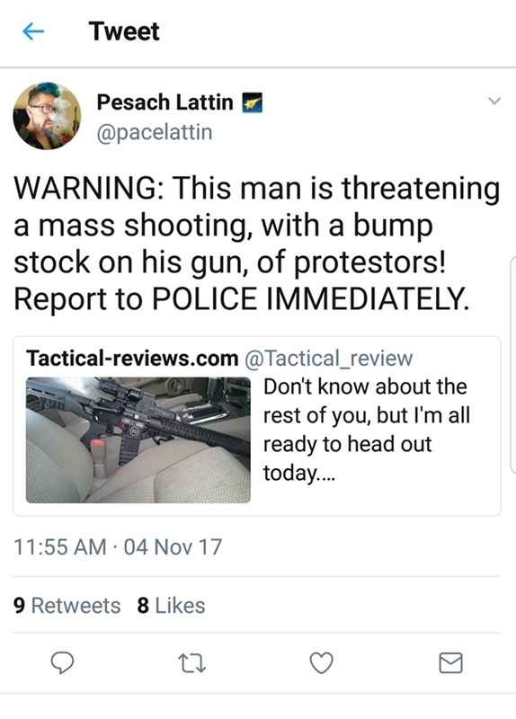This screenshot has width=516, height=719.
Task: Open the quoted rifle photo
Action: pos(138,439)
